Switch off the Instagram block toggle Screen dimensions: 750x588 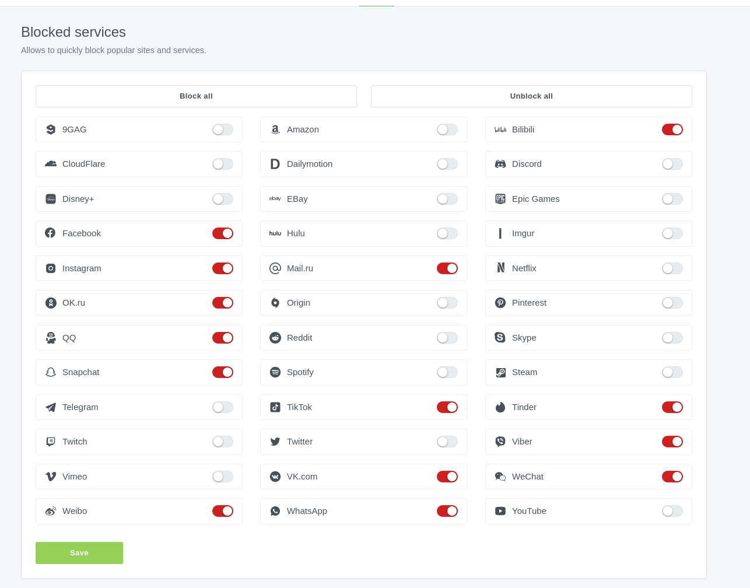[x=223, y=268]
